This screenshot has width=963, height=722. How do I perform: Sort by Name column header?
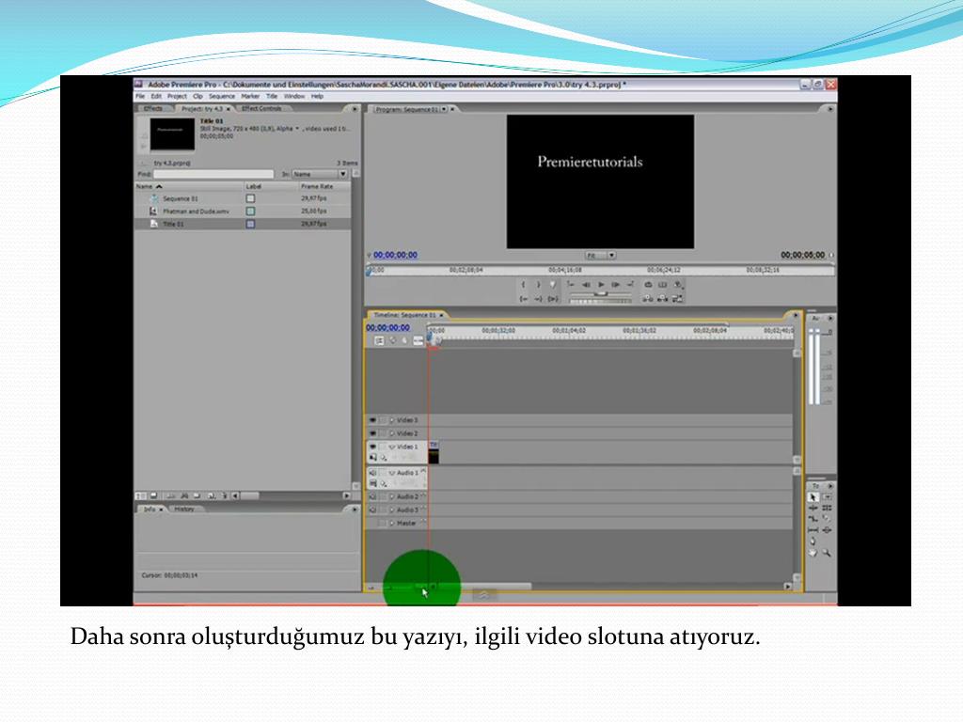coord(189,186)
